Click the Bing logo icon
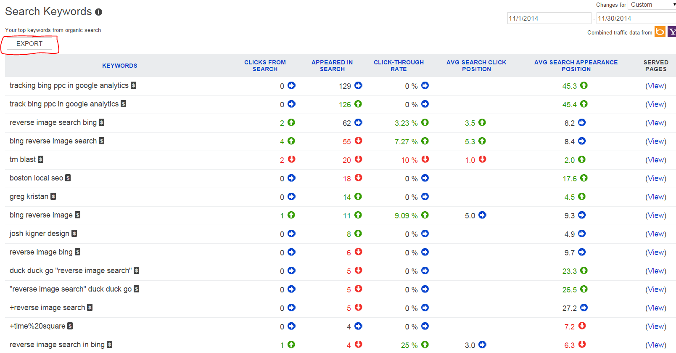Screen dimensions: 676x353 (x=660, y=32)
